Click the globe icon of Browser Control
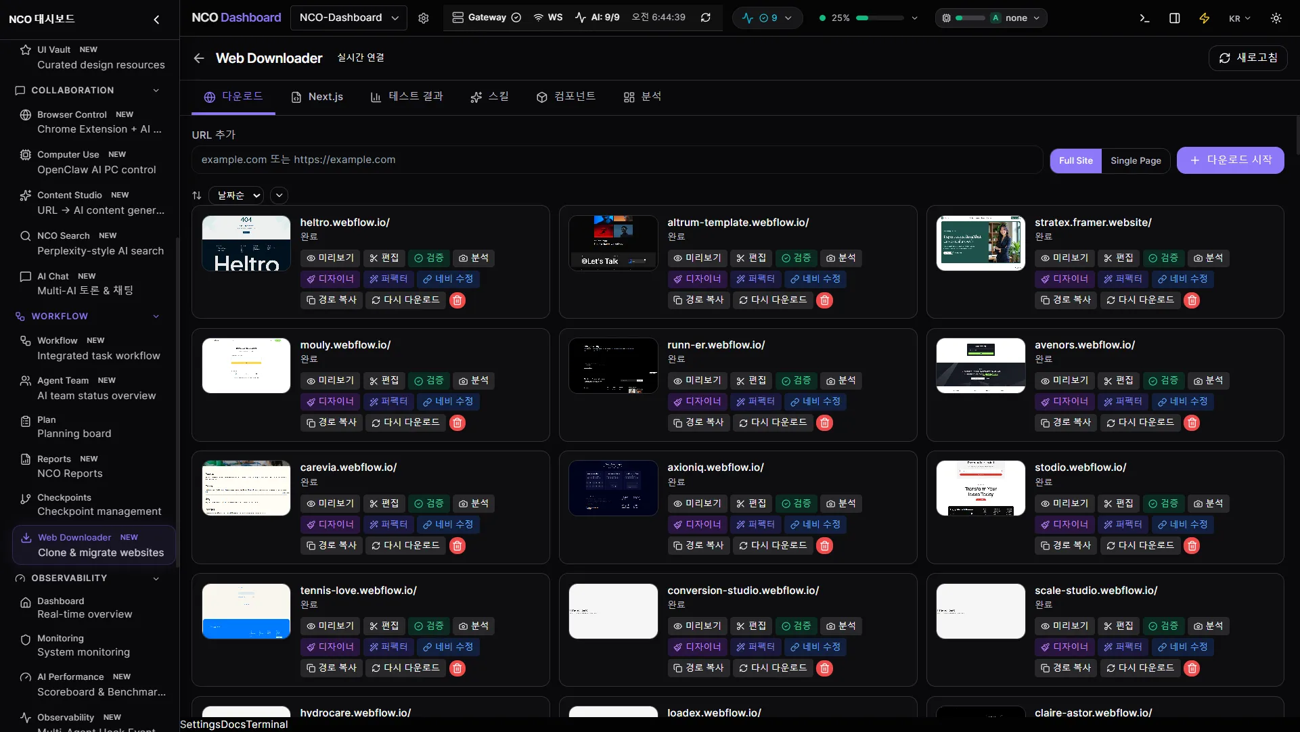The width and height of the screenshot is (1300, 732). tap(26, 115)
